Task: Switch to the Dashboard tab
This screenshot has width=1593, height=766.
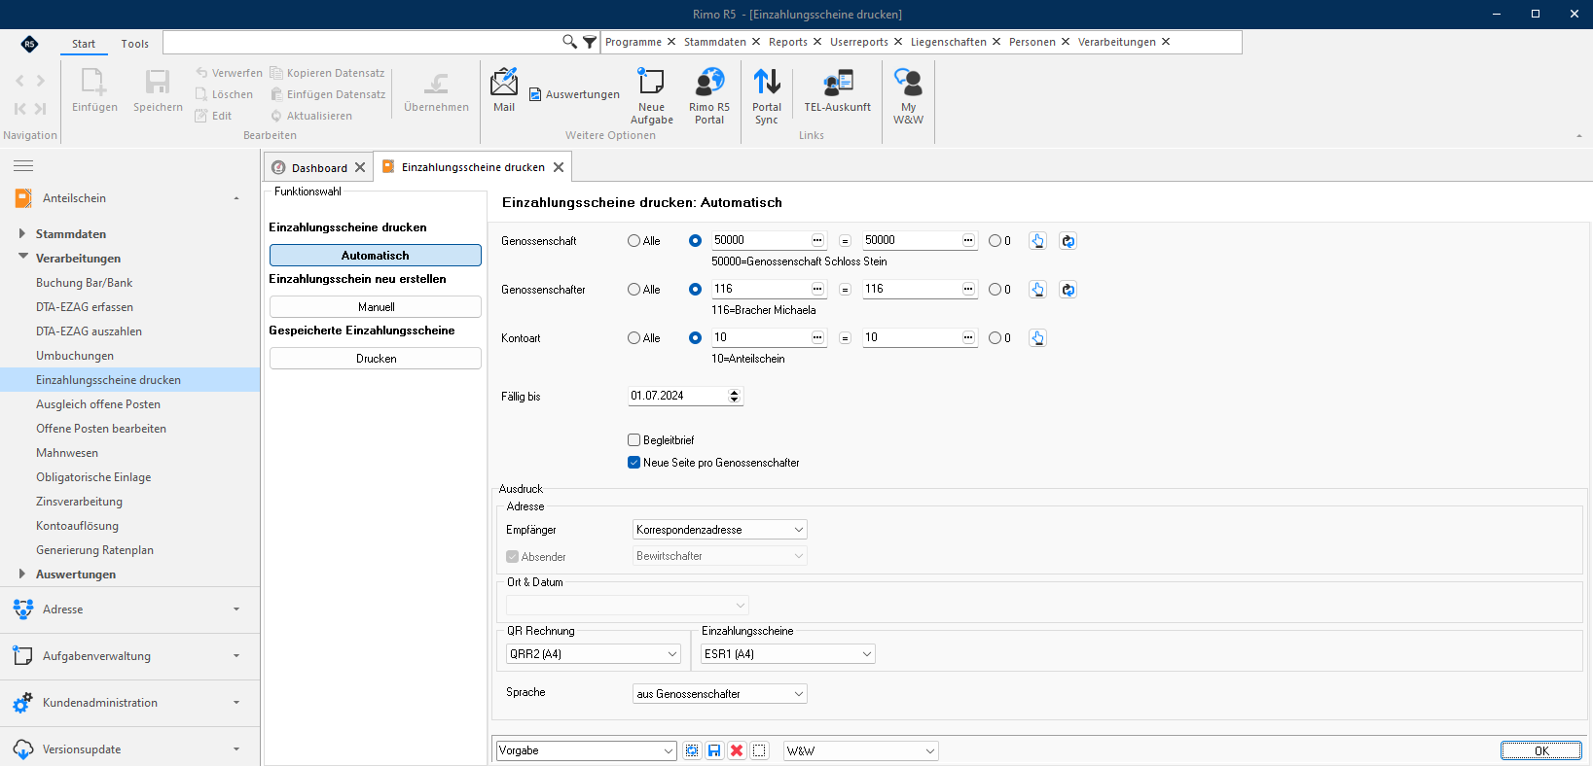Action: click(319, 168)
